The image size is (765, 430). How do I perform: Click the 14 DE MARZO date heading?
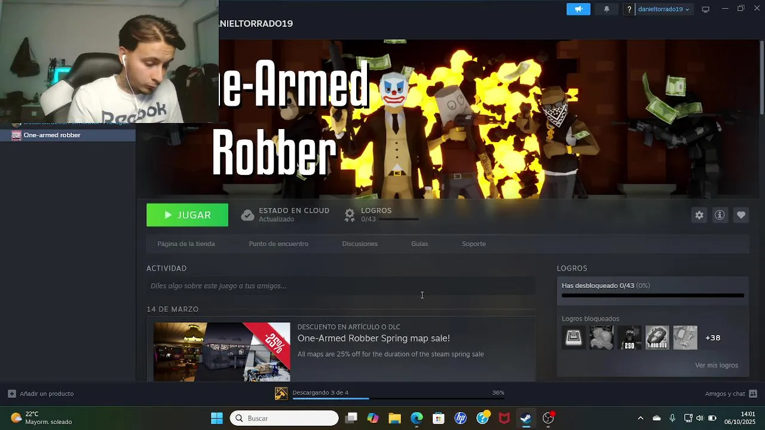click(x=173, y=309)
